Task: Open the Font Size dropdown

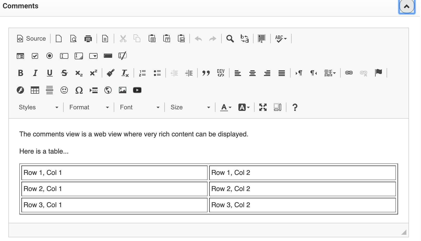Action: [x=190, y=107]
